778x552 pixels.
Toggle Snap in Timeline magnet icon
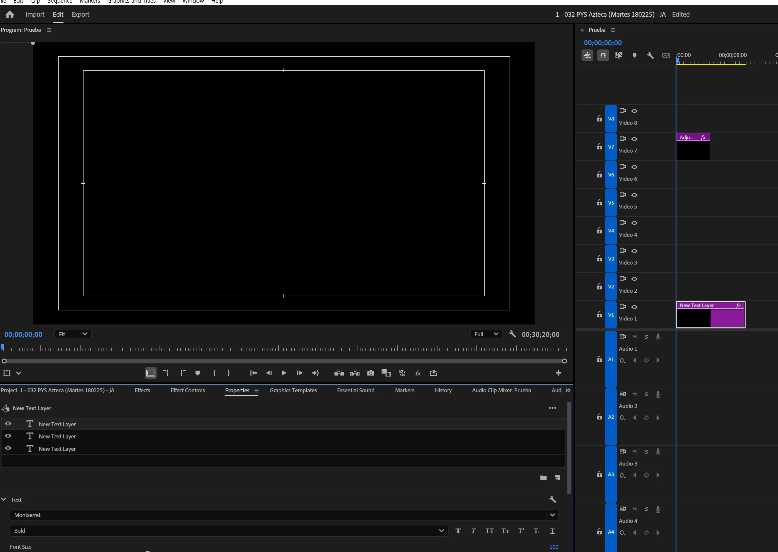[602, 55]
